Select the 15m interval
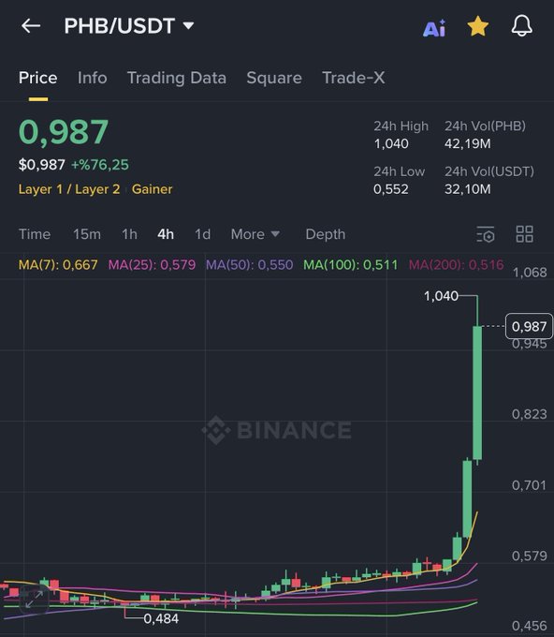The height and width of the screenshot is (637, 554). [x=87, y=234]
